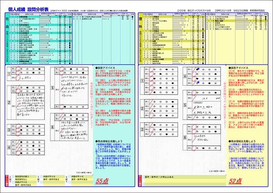The width and height of the screenshot is (273, 193).
Task: Click the 誤答アドバイス heading in the science panel
Action: point(238,68)
